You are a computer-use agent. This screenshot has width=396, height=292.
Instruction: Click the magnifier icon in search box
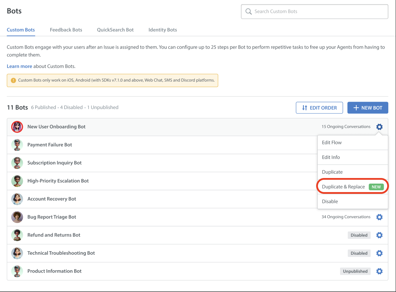point(249,12)
